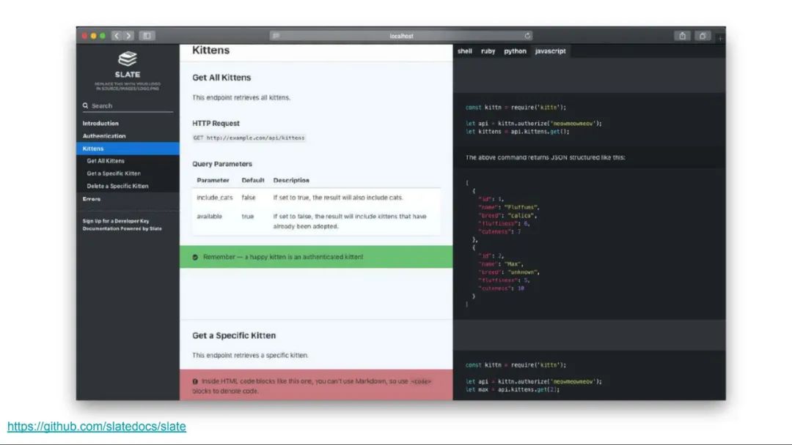Show tab overview icon
The height and width of the screenshot is (445, 792).
pyautogui.click(x=703, y=36)
